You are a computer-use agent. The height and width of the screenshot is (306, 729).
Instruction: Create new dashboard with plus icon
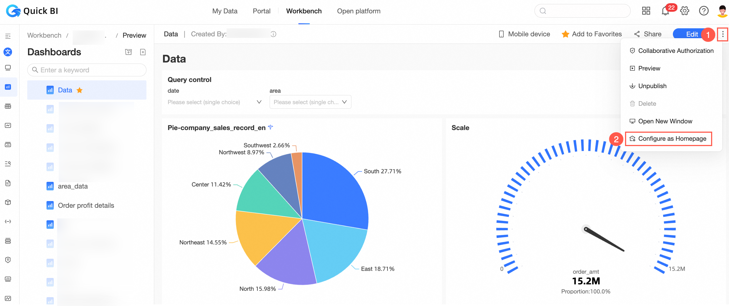(143, 52)
